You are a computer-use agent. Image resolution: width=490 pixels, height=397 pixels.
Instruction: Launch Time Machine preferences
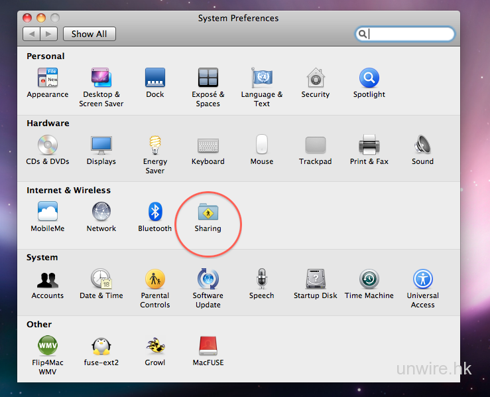369,279
